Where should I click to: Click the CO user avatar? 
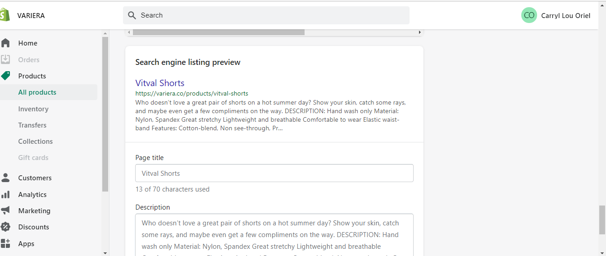529,15
